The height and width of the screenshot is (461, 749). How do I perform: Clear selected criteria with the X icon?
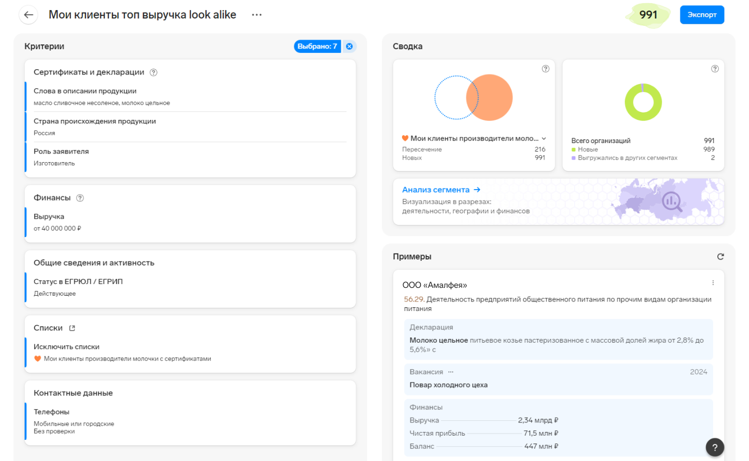coord(349,46)
